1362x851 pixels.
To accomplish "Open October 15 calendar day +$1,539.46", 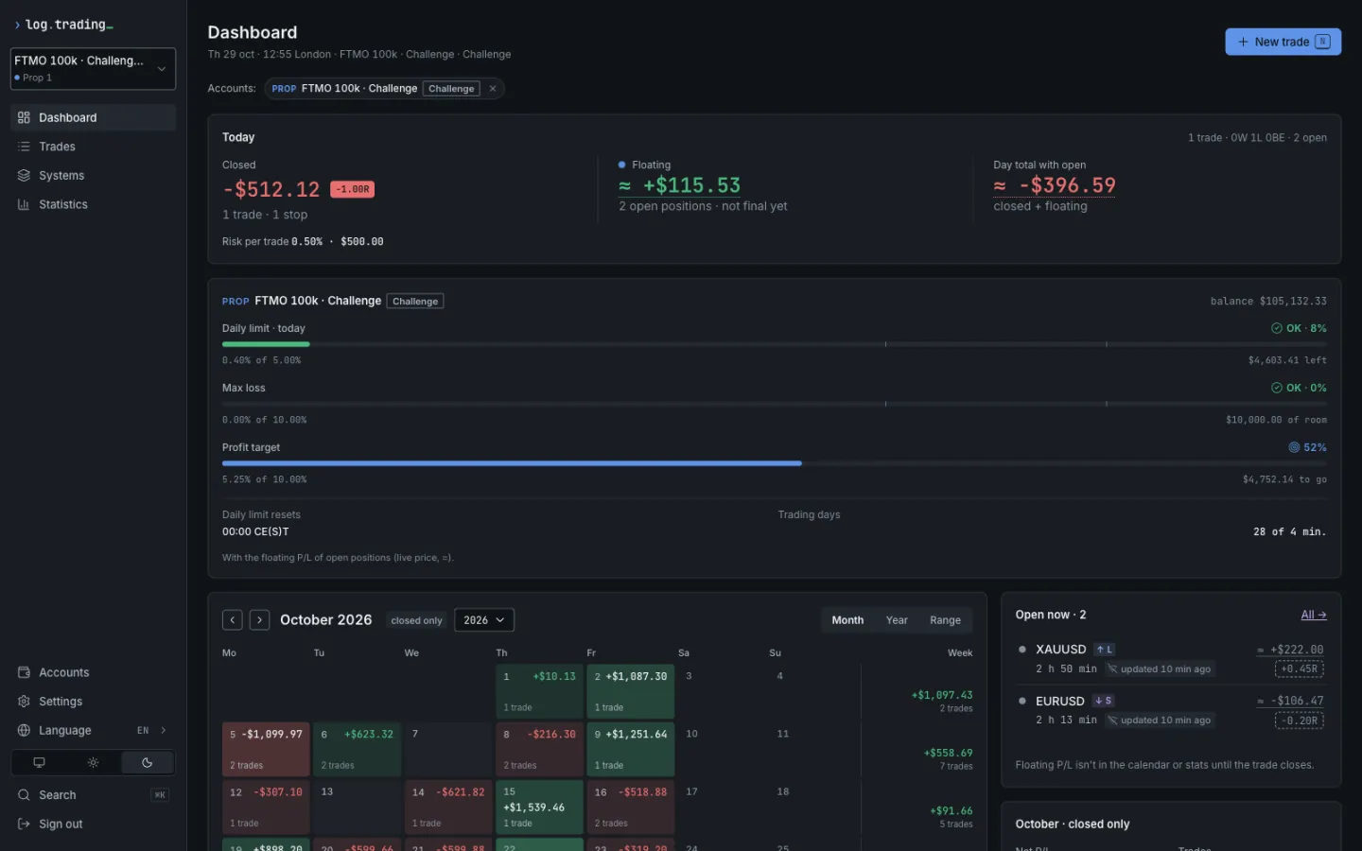I will (539, 807).
